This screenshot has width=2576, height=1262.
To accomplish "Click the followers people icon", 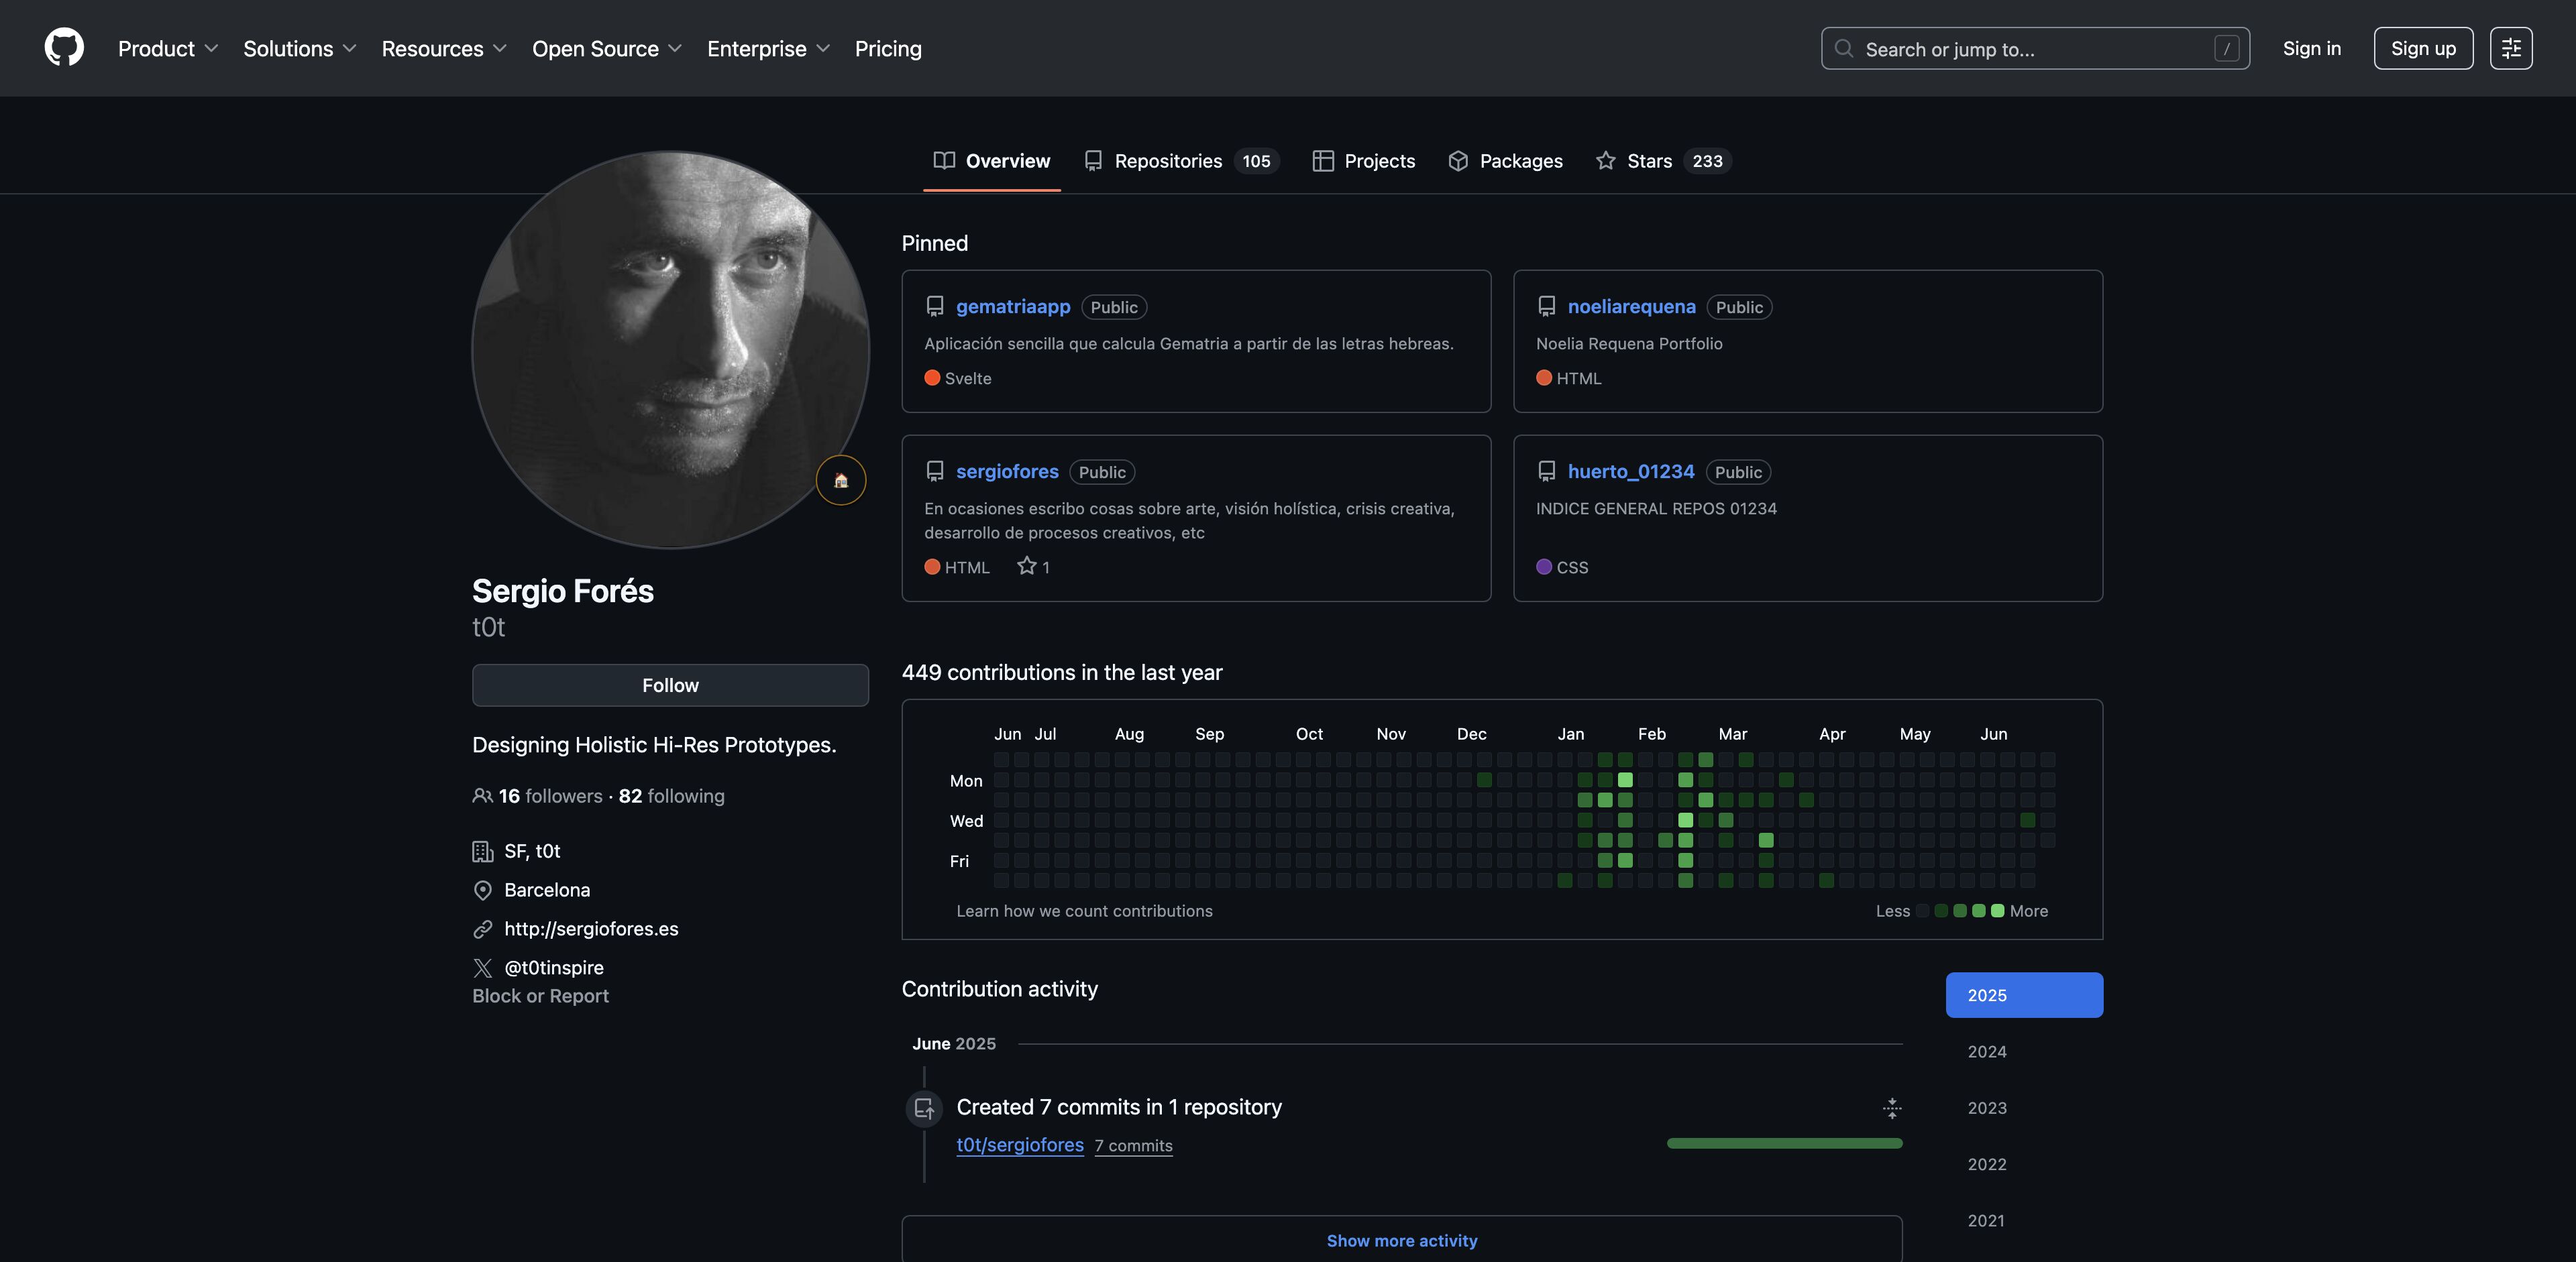I will click(x=482, y=795).
